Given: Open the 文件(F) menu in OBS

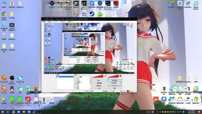Looking at the screenshot, I should pos(44,22).
